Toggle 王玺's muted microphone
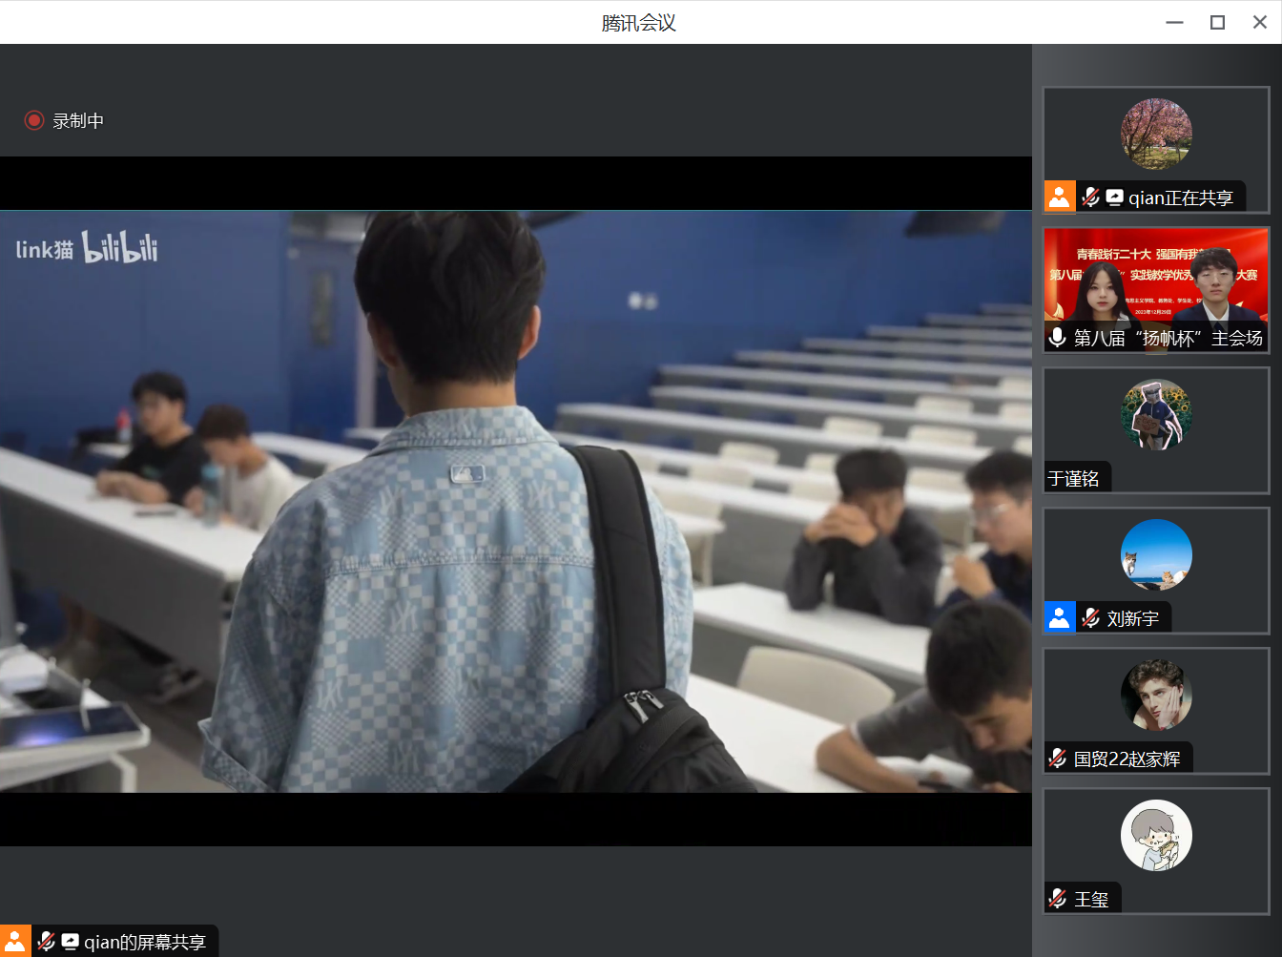The width and height of the screenshot is (1282, 957). coord(1056,897)
